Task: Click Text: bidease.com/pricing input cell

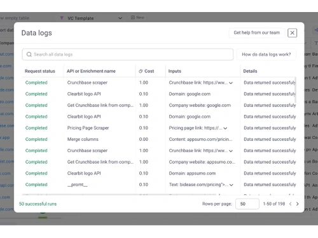Action: tap(198, 185)
